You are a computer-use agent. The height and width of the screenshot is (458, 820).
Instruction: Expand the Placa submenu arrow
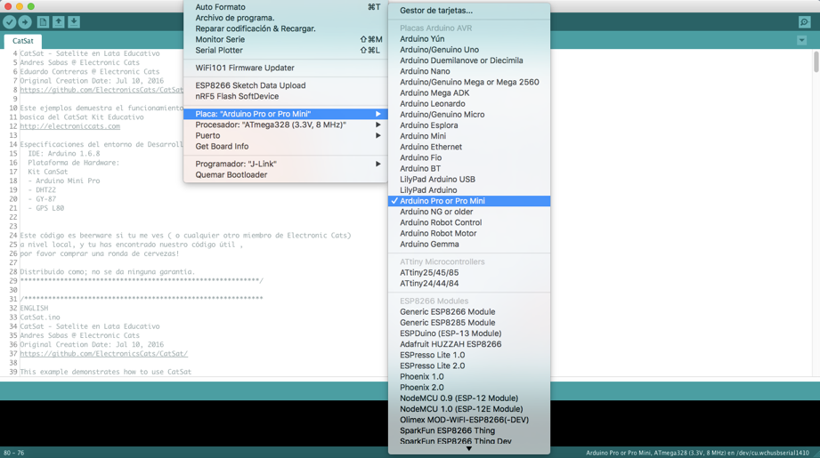(x=378, y=114)
